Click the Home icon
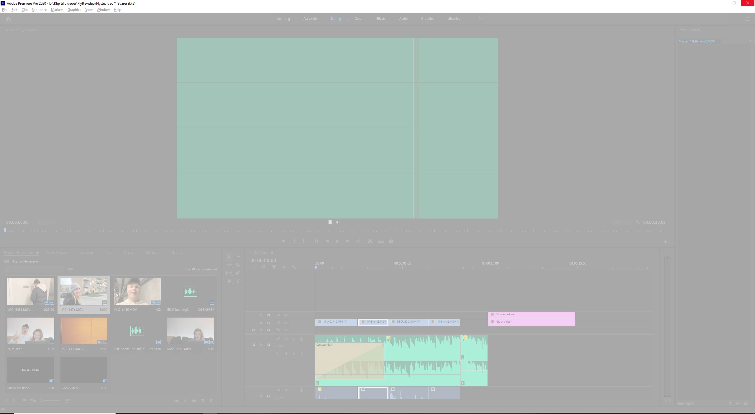The image size is (755, 414). click(x=8, y=19)
